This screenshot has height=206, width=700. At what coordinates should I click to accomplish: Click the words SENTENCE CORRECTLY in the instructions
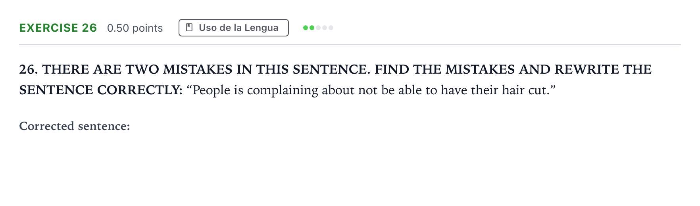click(x=100, y=90)
